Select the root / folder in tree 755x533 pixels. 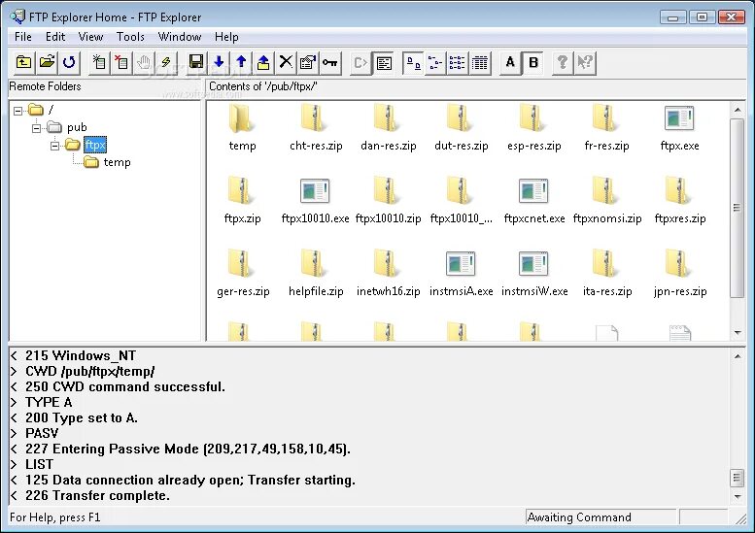click(51, 110)
